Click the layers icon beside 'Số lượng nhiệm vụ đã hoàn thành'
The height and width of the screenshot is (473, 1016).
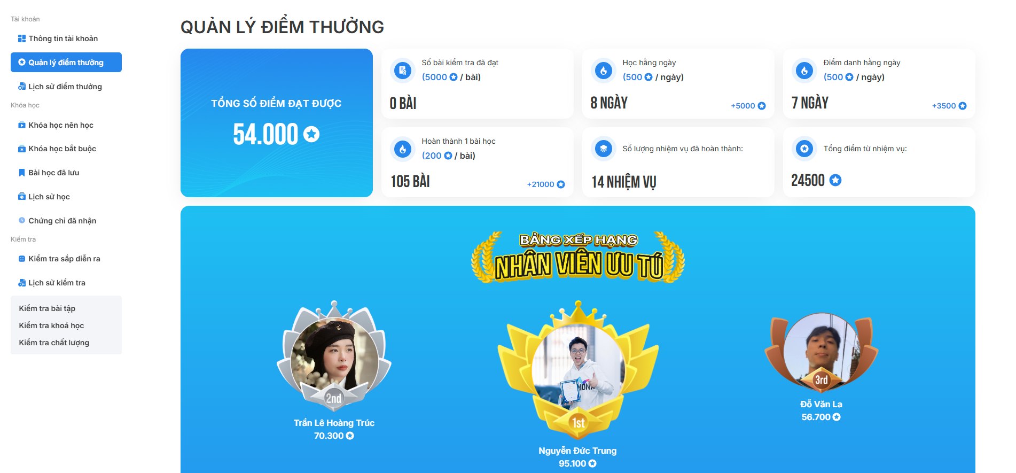click(604, 149)
